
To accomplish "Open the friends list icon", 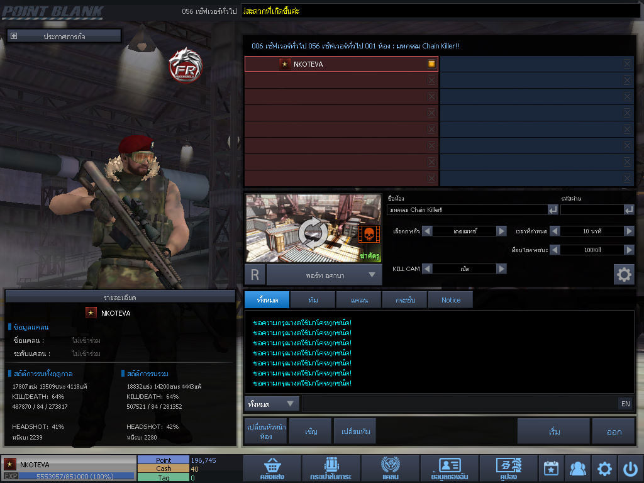I will [x=577, y=469].
